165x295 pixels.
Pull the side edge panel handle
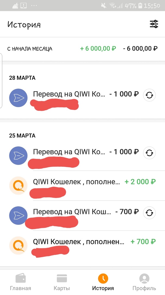tap(1, 81)
